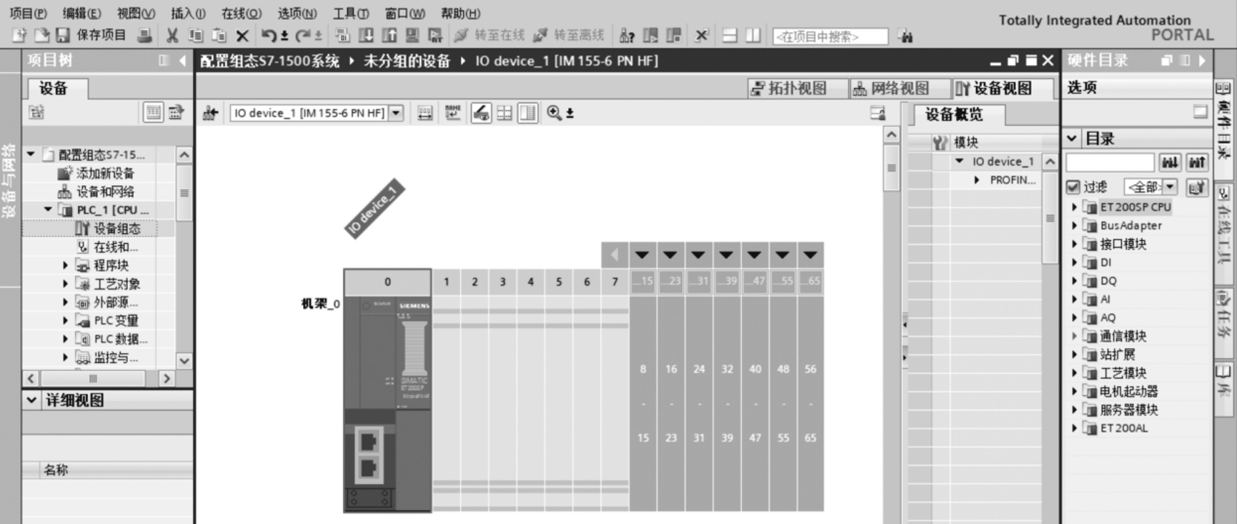The height and width of the screenshot is (524, 1237).
Task: Click the compile icon in toolbar
Action: point(342,35)
